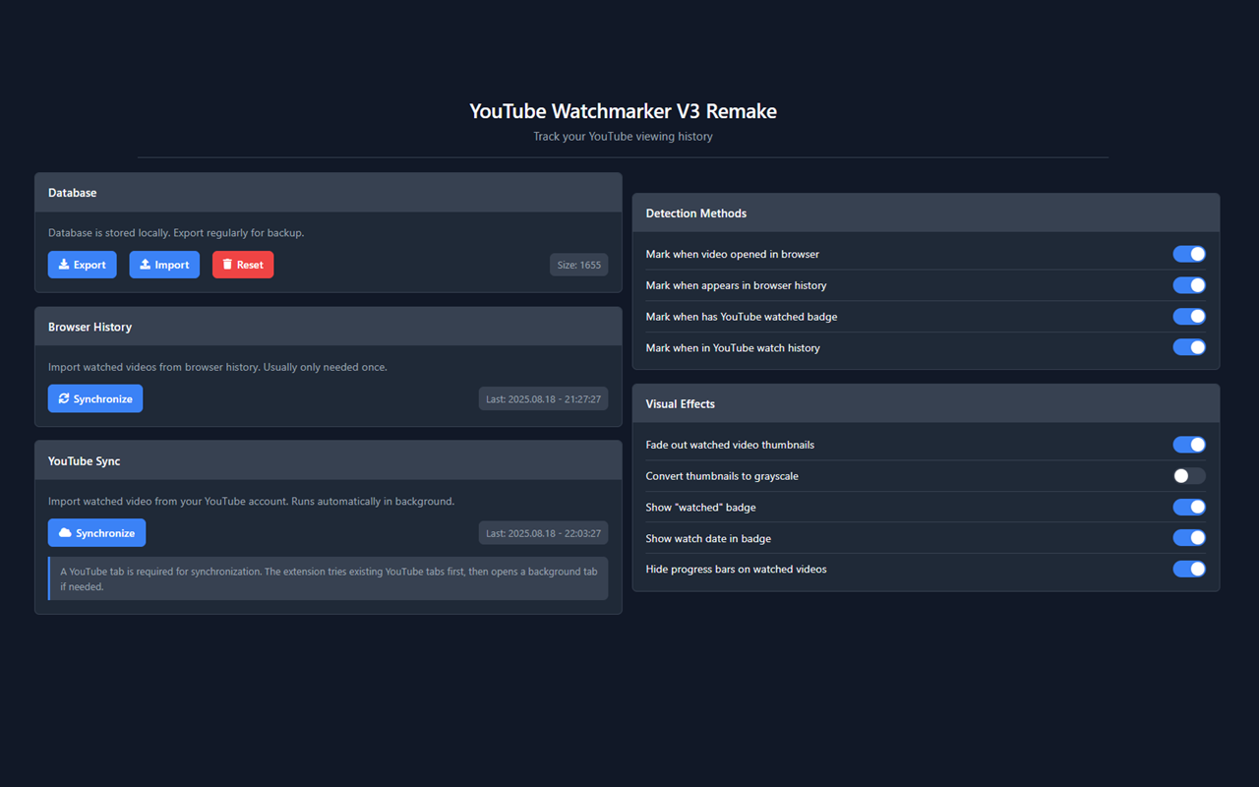This screenshot has width=1259, height=787.
Task: Click the red Reset button
Action: (243, 265)
